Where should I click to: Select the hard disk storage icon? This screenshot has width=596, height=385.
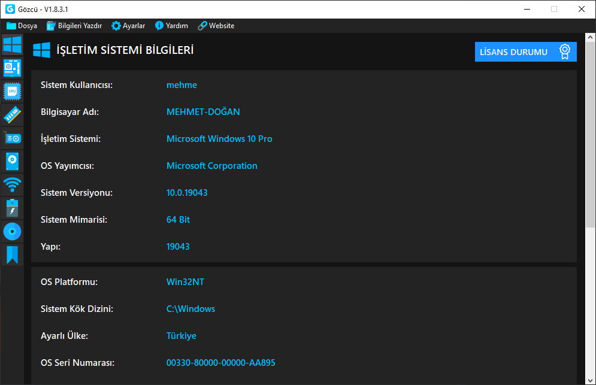pyautogui.click(x=12, y=161)
